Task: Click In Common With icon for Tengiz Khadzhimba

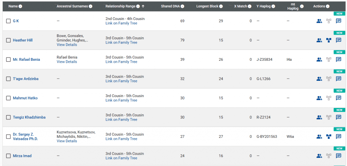Action: click(319, 117)
